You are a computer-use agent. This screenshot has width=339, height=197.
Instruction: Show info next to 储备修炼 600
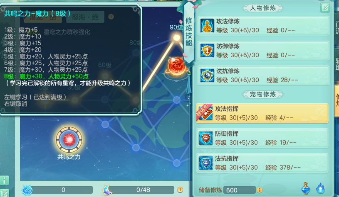tap(260, 190)
